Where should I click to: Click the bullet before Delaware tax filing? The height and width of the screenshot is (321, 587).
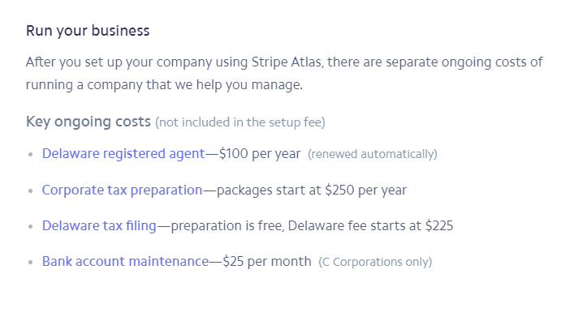click(31, 226)
